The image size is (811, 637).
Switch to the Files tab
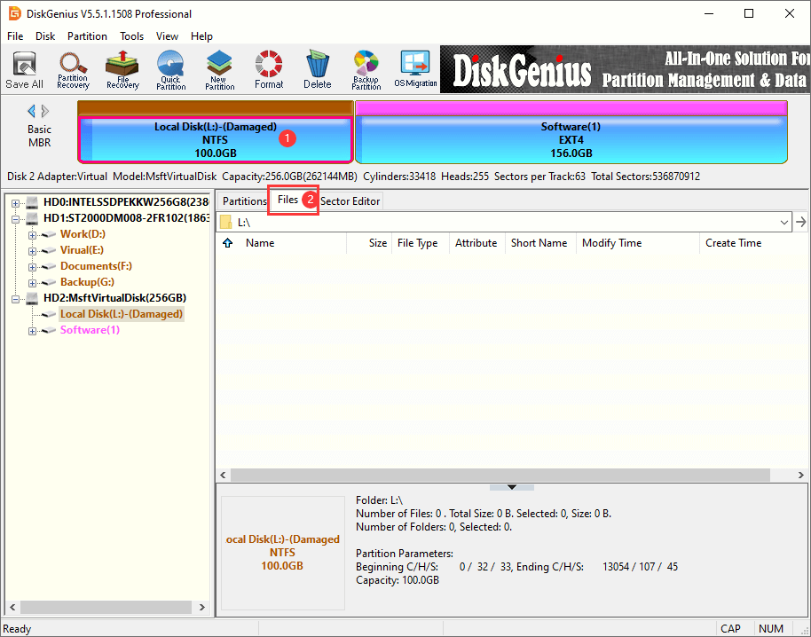pyautogui.click(x=288, y=200)
